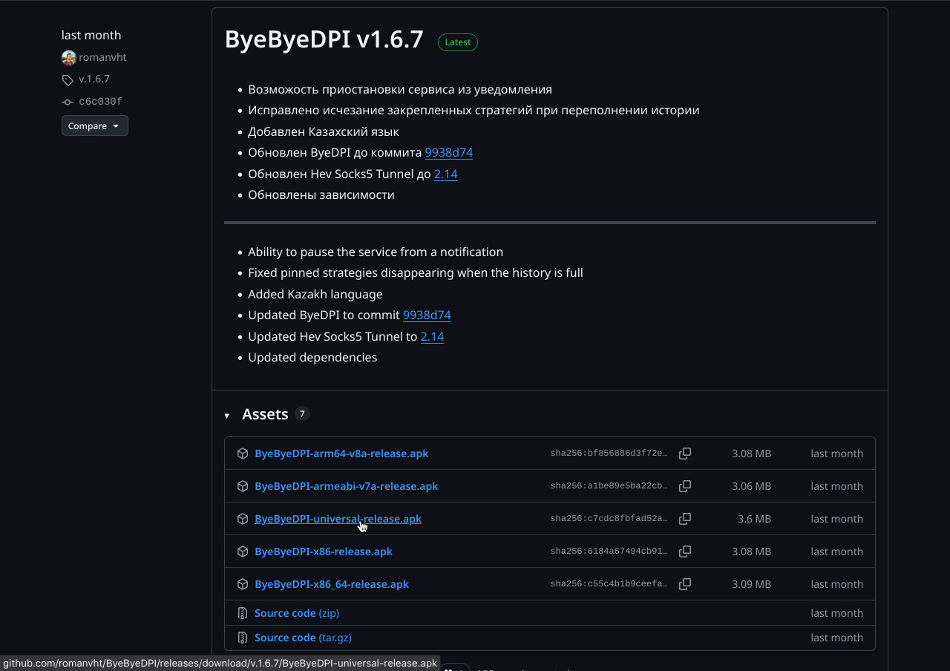Click the ByeByeDPI v1.6.7 release title
Screen dimensions: 950x671
point(324,40)
